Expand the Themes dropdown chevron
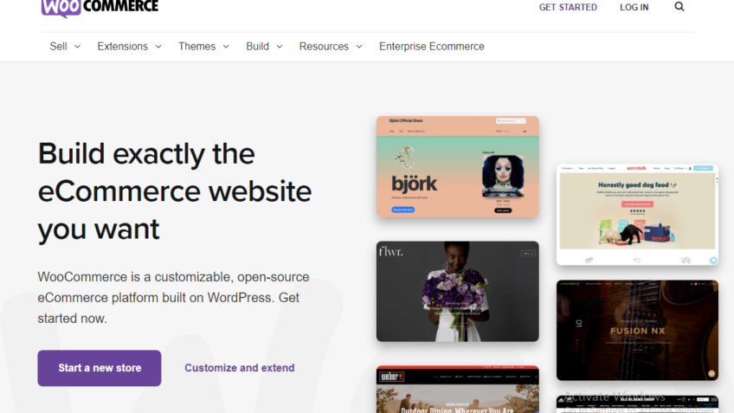734x413 pixels. (226, 47)
